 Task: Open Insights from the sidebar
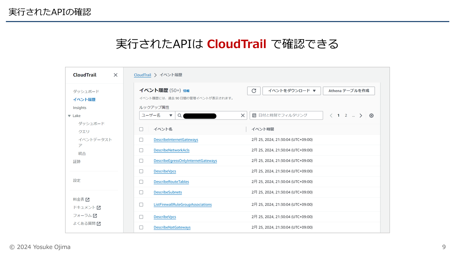click(x=79, y=108)
